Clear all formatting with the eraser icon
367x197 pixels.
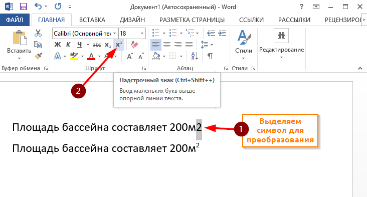point(134,45)
